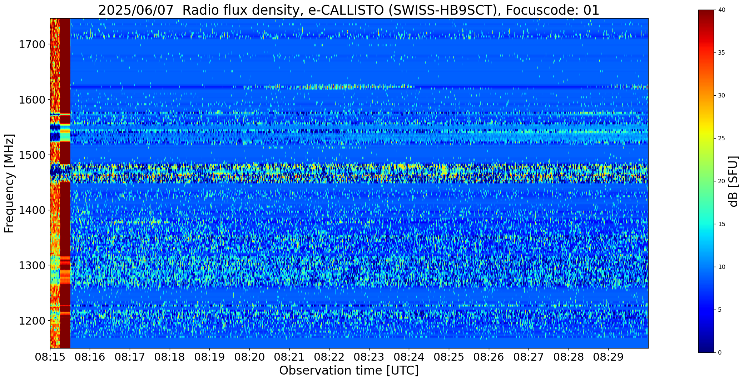744x381 pixels.
Task: Click the 08:24 time tick label
Action: point(409,357)
